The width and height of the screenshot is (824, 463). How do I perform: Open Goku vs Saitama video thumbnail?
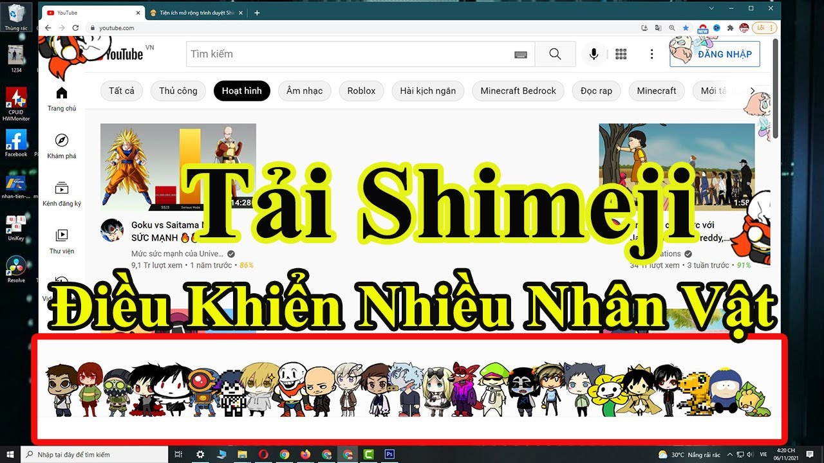pyautogui.click(x=178, y=167)
